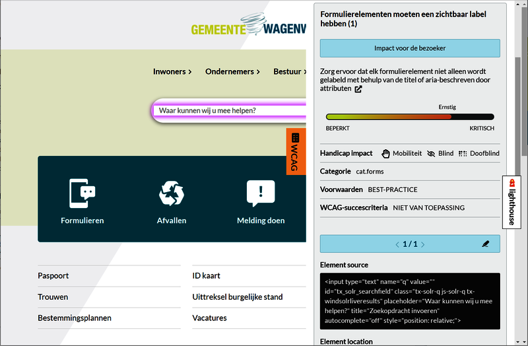
Task: Click the panel's vertical scrollbar thumb
Action: click(x=518, y=116)
